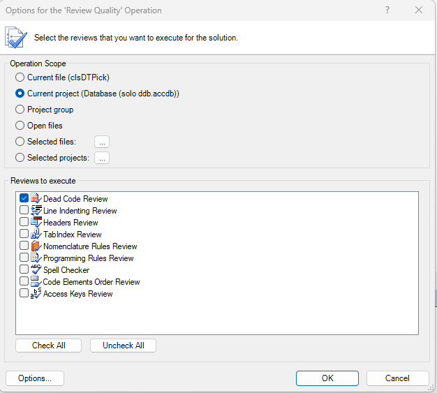Click the Nomenclature Rules Review icon
This screenshot has height=393, width=437.
(36, 246)
